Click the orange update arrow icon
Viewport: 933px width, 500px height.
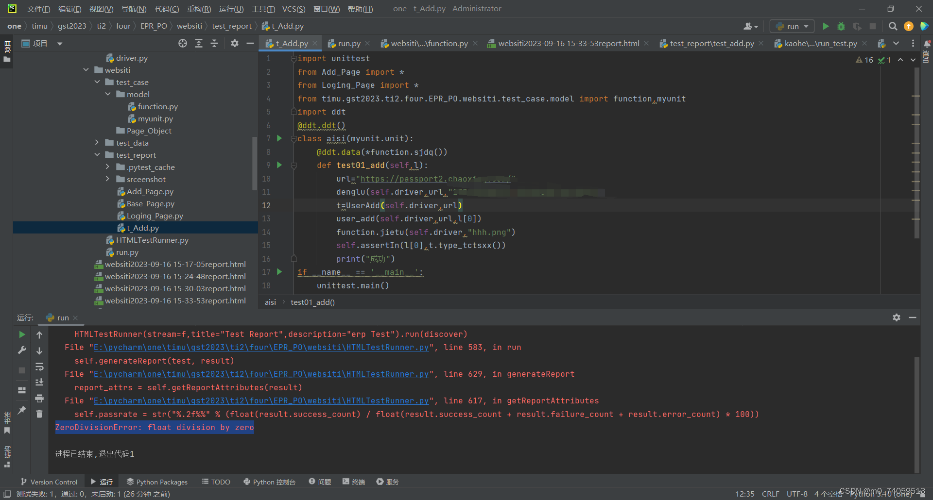tap(909, 26)
